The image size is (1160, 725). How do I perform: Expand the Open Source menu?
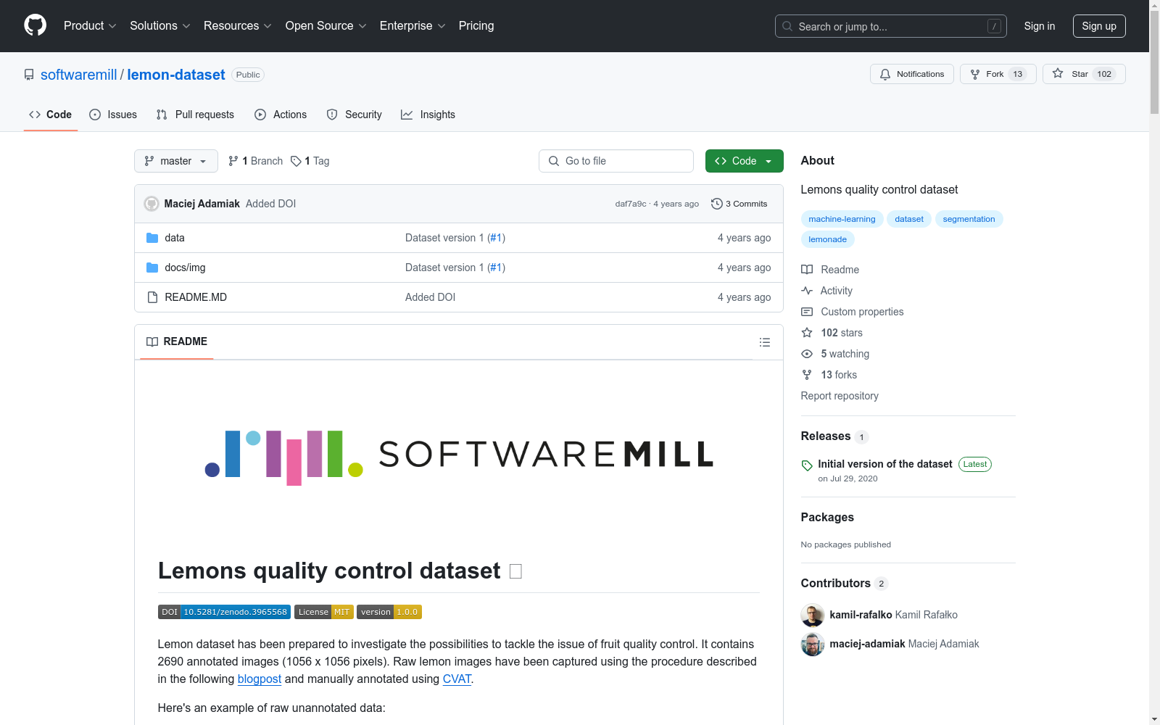tap(326, 26)
